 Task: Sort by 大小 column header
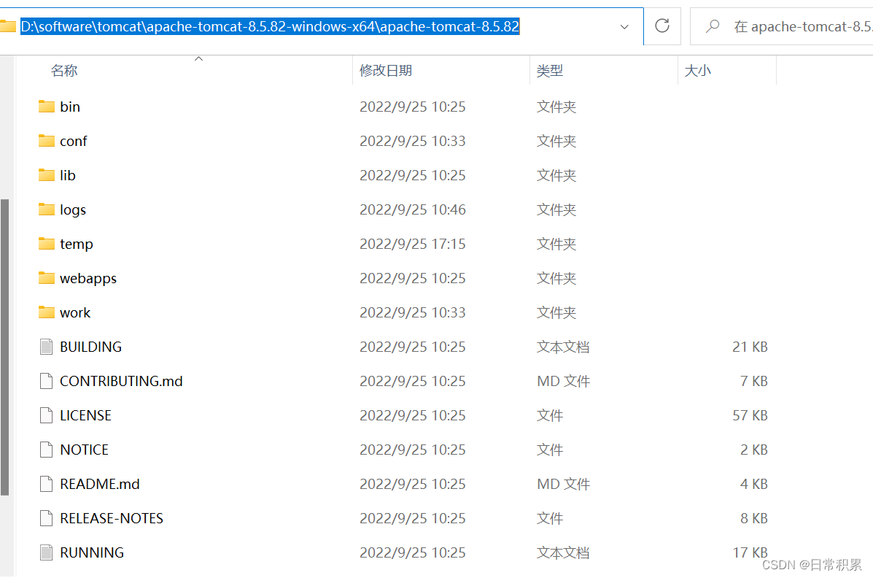(x=698, y=71)
